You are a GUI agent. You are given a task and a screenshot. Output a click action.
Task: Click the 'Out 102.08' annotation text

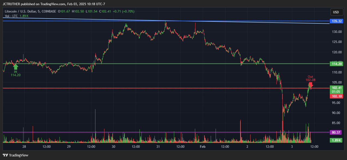pos(310,78)
